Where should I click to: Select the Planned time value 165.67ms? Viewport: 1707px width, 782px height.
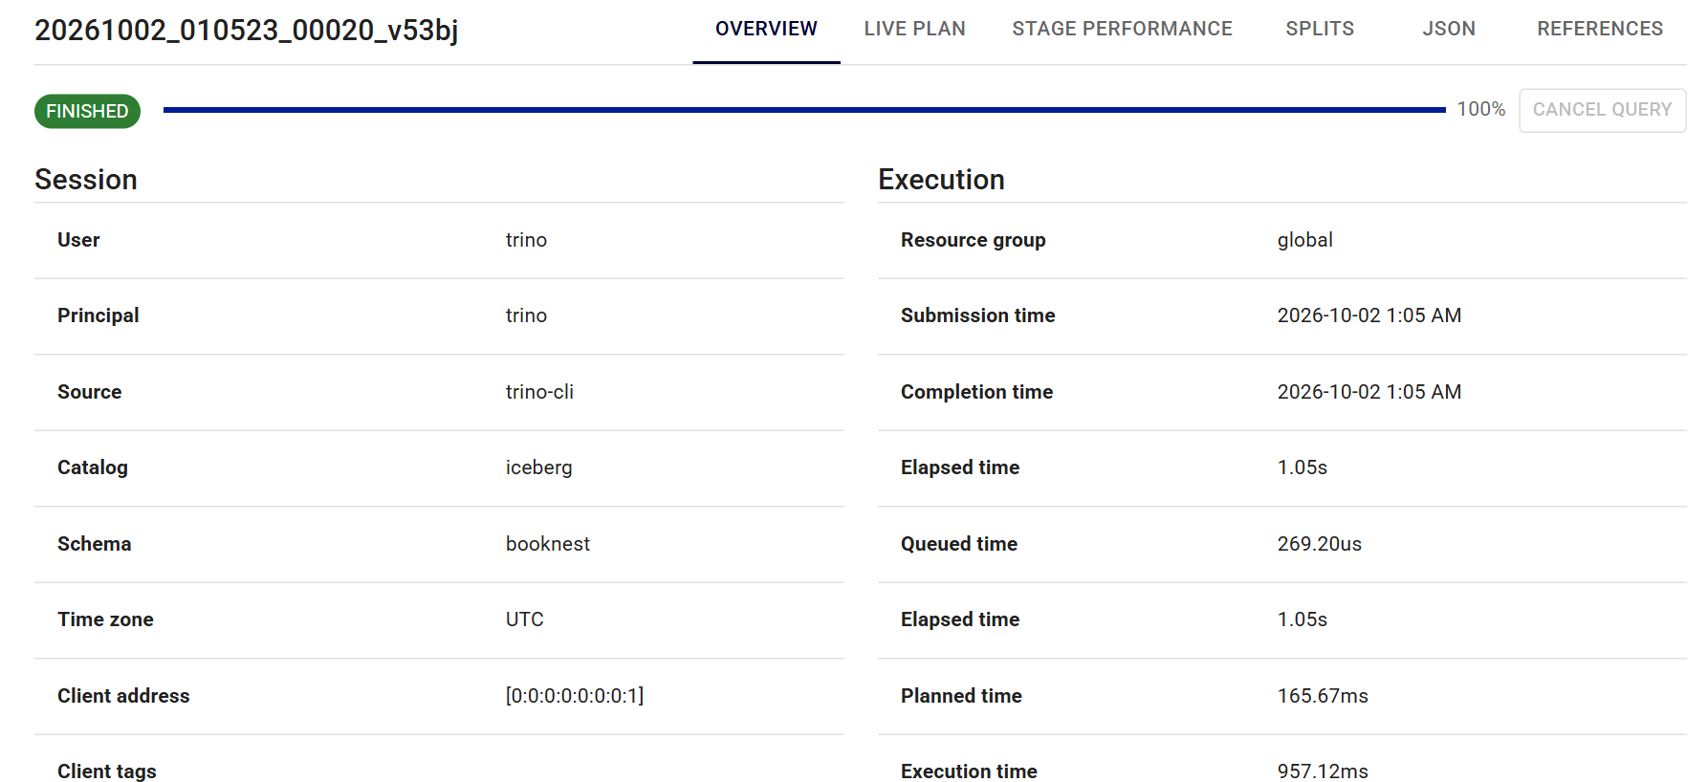coord(1323,696)
